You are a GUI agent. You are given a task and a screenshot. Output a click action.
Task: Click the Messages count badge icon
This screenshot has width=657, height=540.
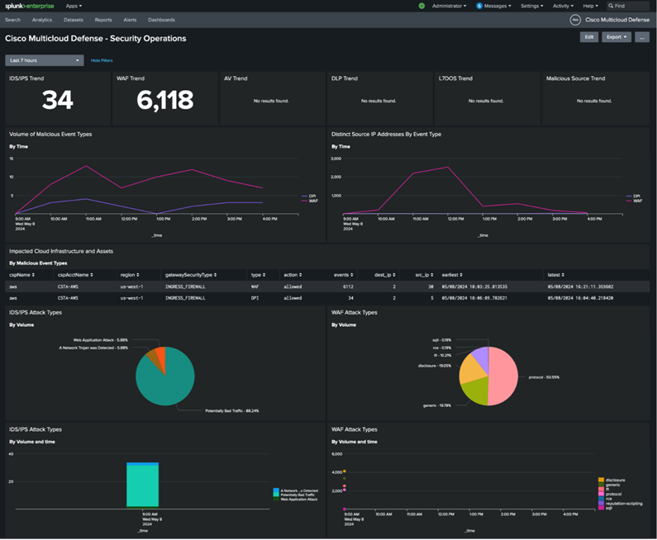click(x=479, y=6)
